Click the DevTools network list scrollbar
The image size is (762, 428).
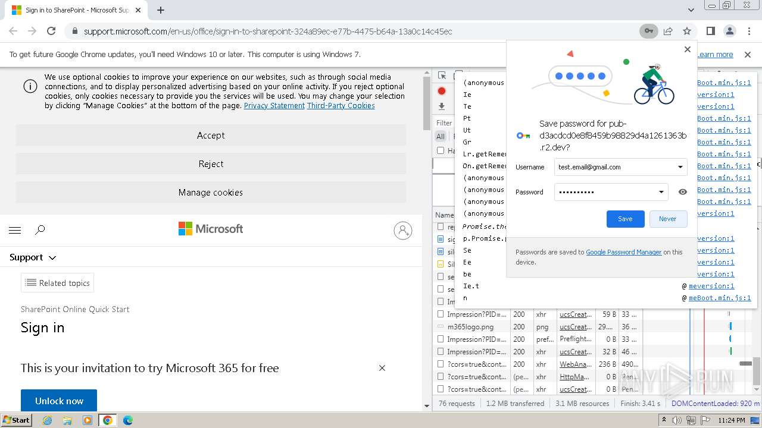point(757,372)
